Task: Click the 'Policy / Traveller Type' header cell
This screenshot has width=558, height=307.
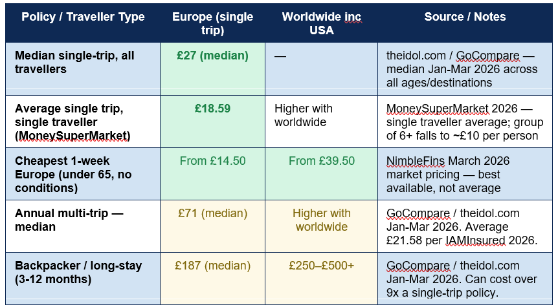Action: [83, 23]
